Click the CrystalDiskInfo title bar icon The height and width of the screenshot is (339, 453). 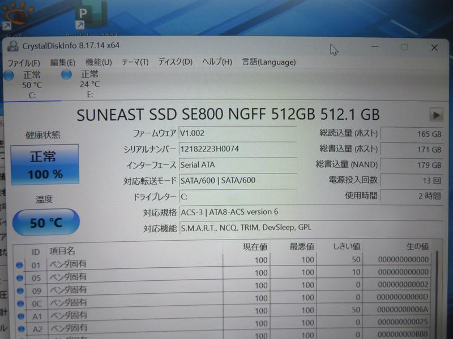(12, 46)
